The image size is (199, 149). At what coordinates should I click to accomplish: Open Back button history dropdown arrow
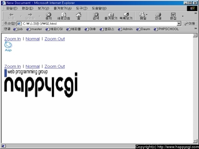(21, 16)
